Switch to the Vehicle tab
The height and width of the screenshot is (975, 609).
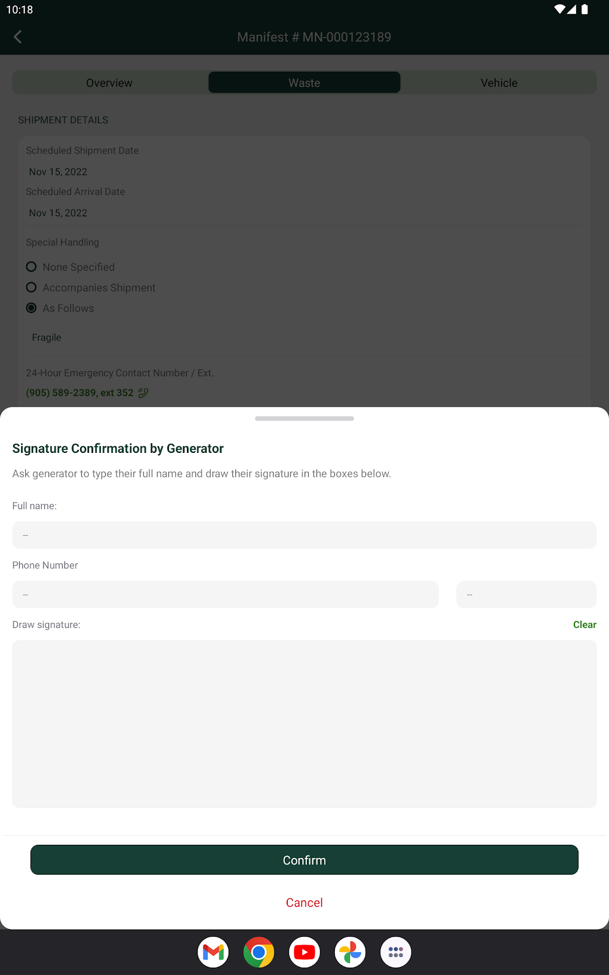tap(499, 83)
